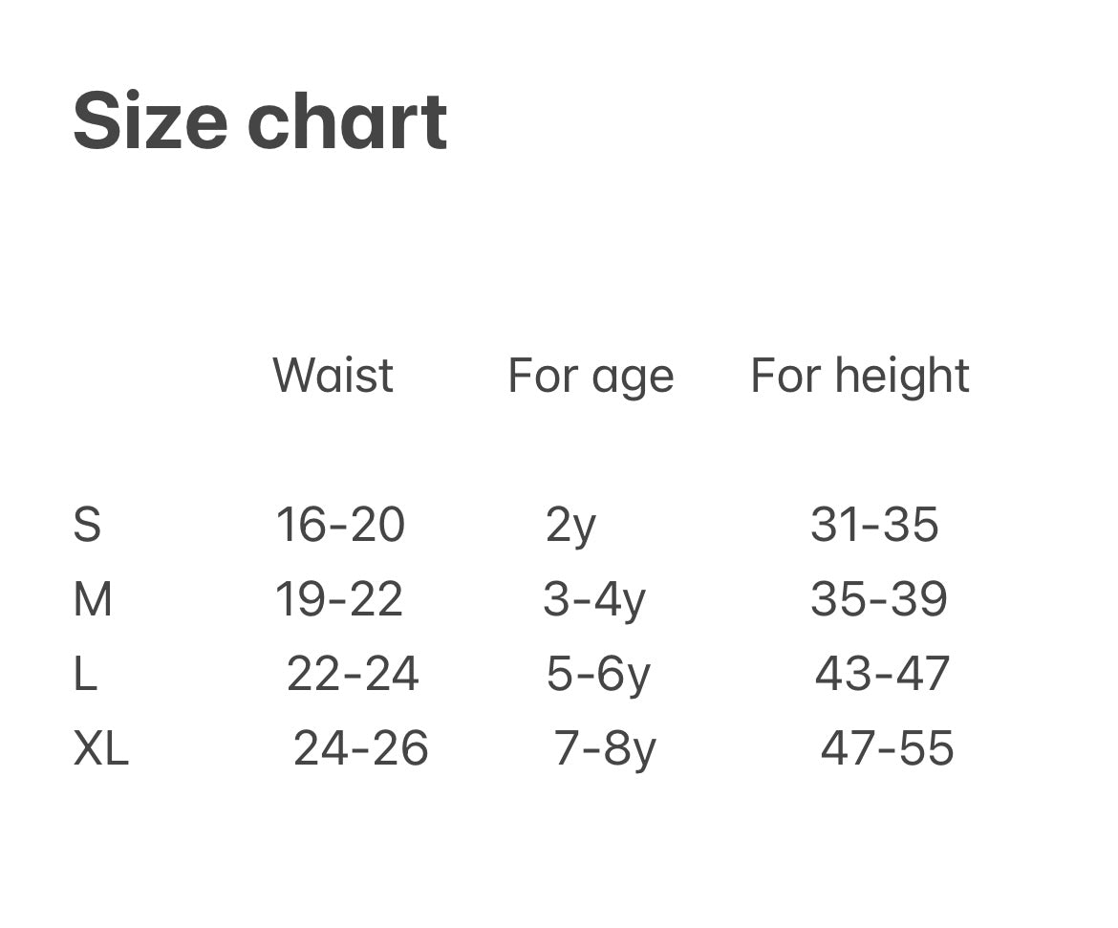Image resolution: width=1118 pixels, height=928 pixels.
Task: Click the Size chart heading
Action: [260, 122]
